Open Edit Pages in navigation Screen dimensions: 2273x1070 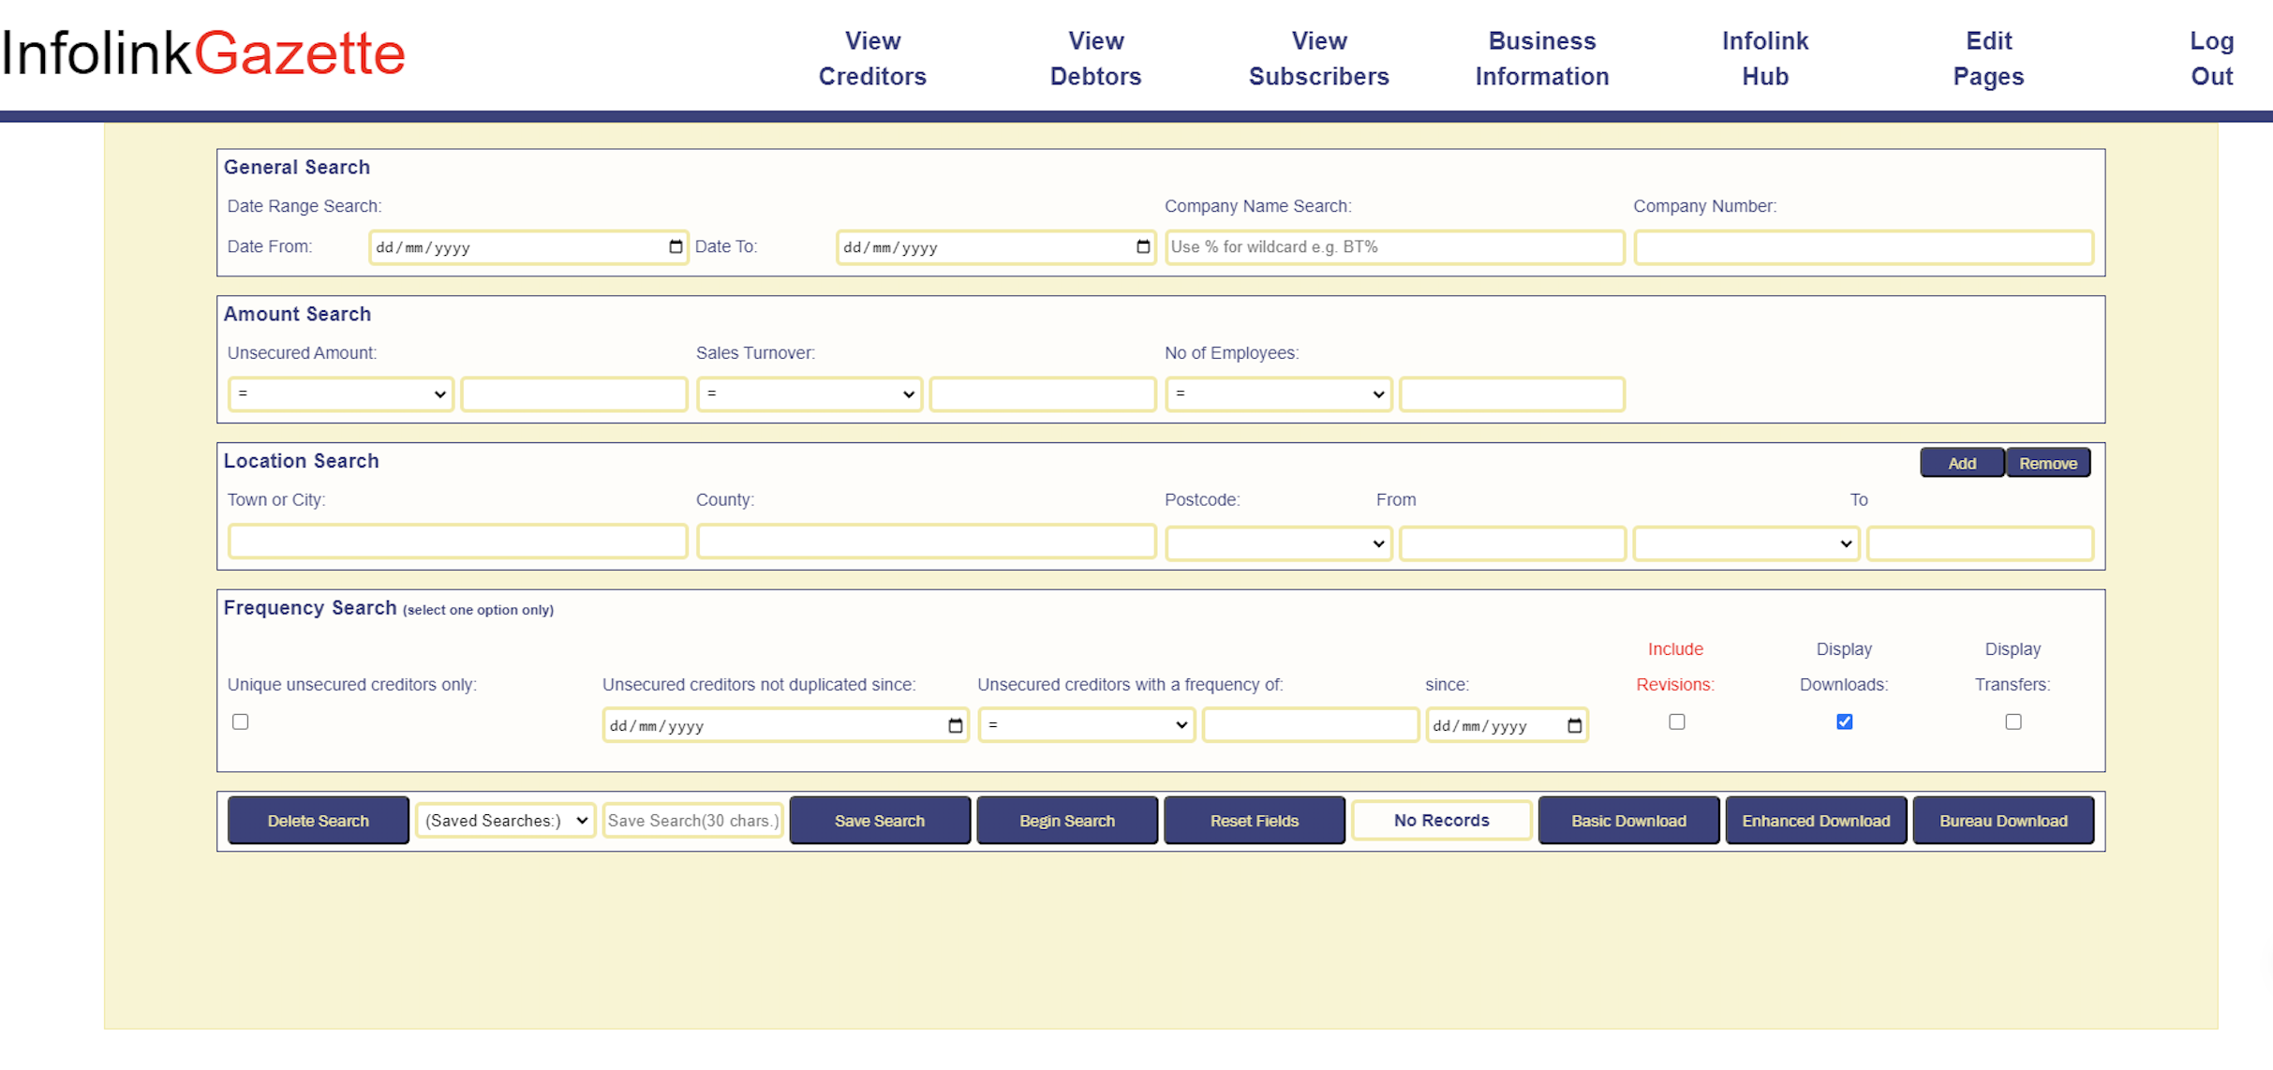(x=1988, y=58)
